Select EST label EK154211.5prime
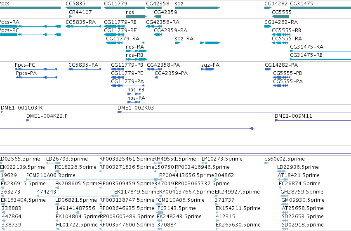 [x=238, y=209]
